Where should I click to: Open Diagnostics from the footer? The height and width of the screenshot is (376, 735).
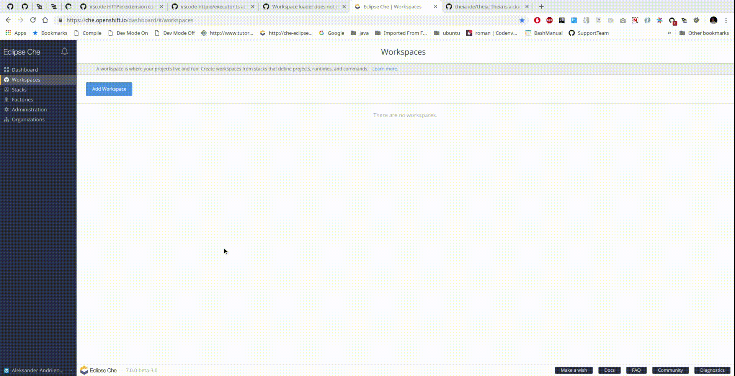pyautogui.click(x=712, y=370)
